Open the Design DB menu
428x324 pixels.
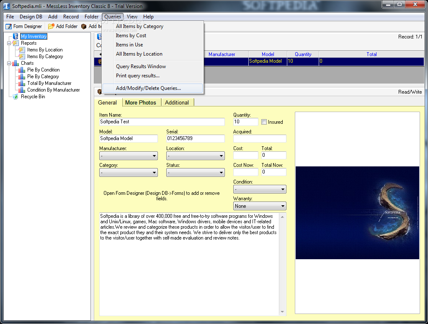pyautogui.click(x=31, y=17)
